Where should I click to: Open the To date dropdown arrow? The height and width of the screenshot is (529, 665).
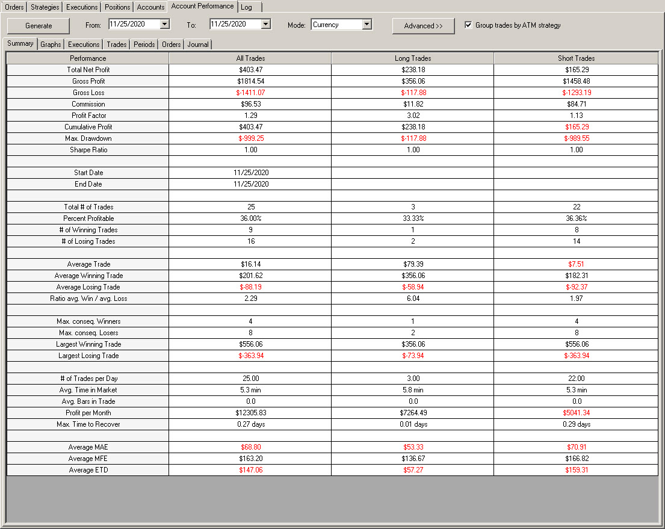(265, 24)
